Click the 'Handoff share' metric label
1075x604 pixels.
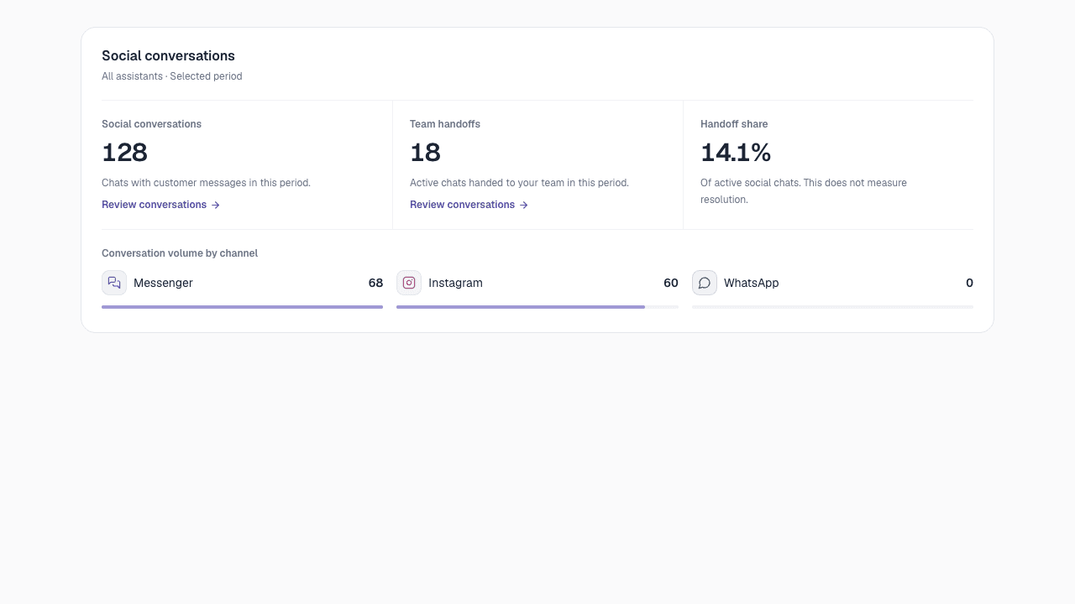734,124
